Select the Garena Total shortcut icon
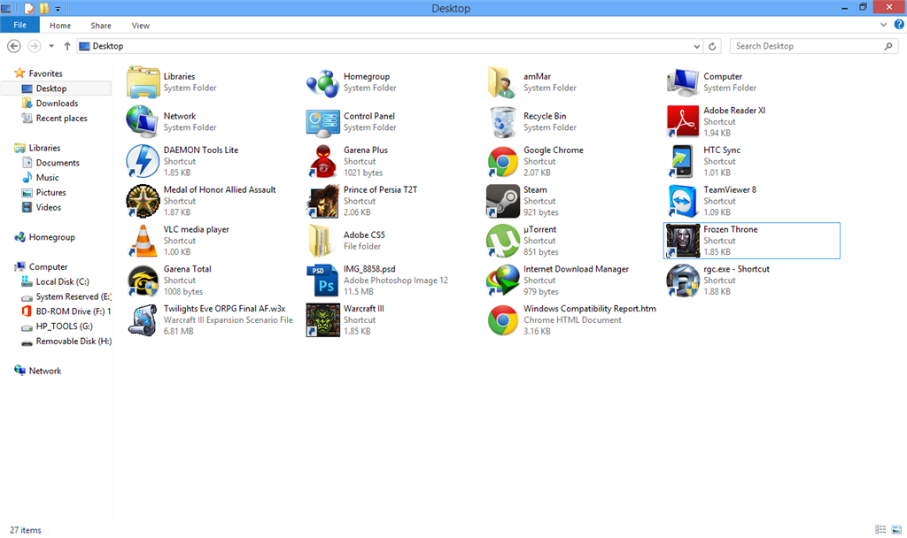The height and width of the screenshot is (538, 907). pyautogui.click(x=143, y=281)
